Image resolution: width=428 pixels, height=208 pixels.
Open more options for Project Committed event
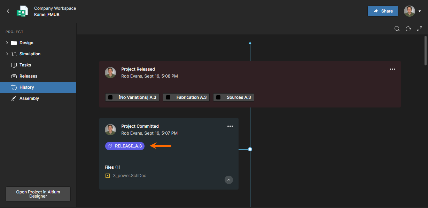click(230, 126)
